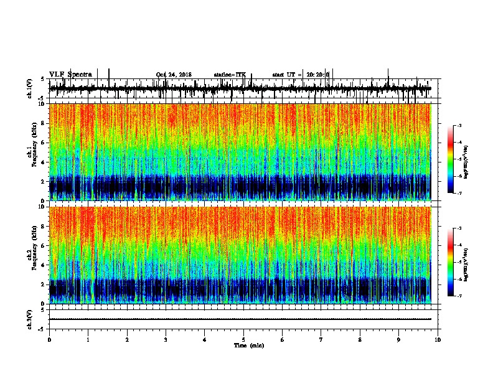Click the 4 kHz tick on ch.2 axis
Image resolution: width=493 pixels, height=381 pixels.
[44, 265]
